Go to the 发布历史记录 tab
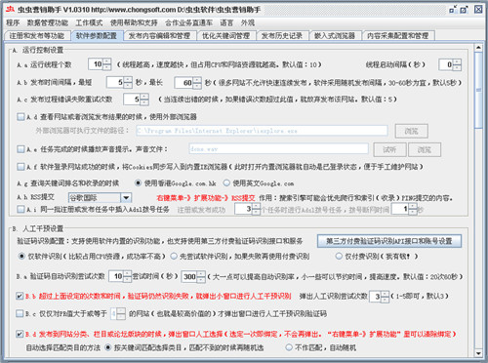 (282, 35)
